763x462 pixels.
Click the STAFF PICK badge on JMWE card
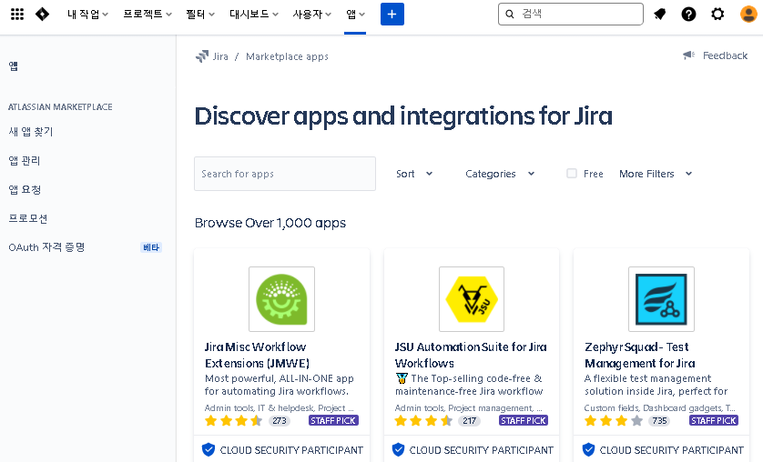333,421
